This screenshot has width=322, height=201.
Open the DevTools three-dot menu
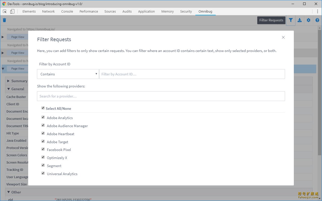[317, 11]
